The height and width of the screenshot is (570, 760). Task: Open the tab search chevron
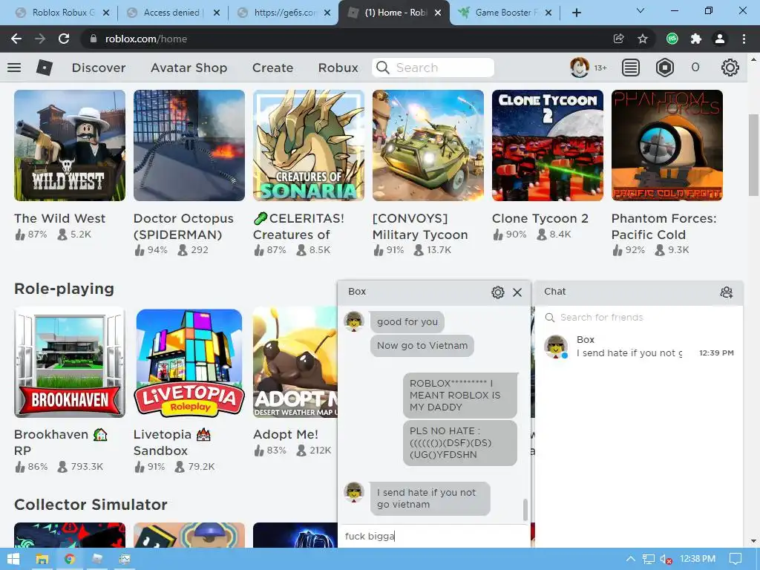[641, 10]
